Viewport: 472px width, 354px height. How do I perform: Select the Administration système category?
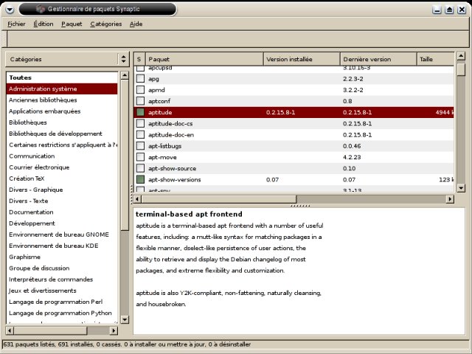pos(43,88)
